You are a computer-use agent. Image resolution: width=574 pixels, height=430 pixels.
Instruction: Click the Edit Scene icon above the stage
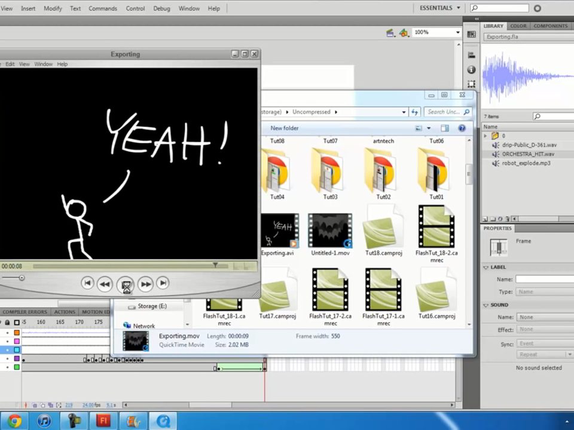click(390, 33)
